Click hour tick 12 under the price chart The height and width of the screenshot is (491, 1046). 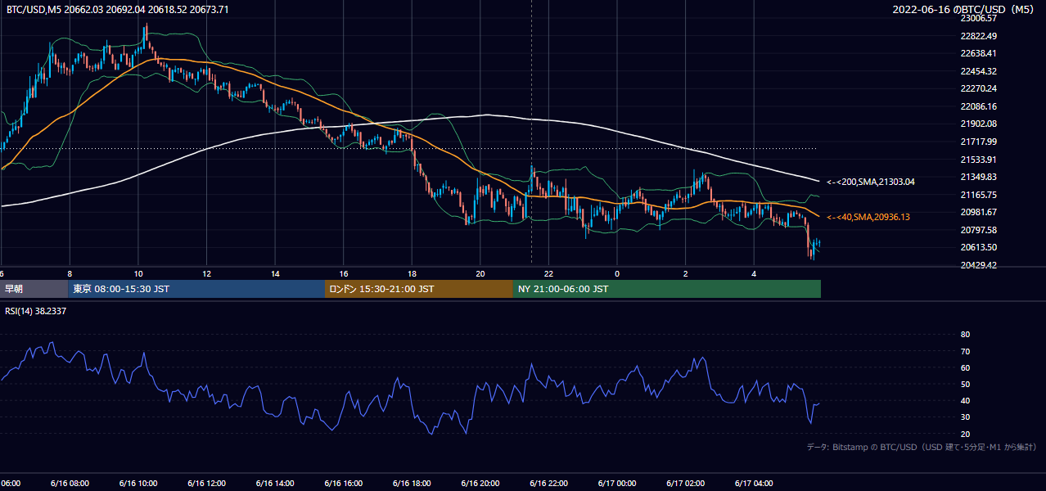pyautogui.click(x=206, y=274)
